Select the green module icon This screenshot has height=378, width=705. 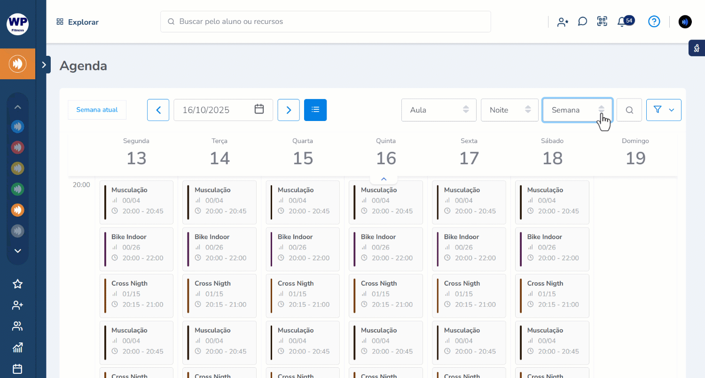click(x=17, y=189)
